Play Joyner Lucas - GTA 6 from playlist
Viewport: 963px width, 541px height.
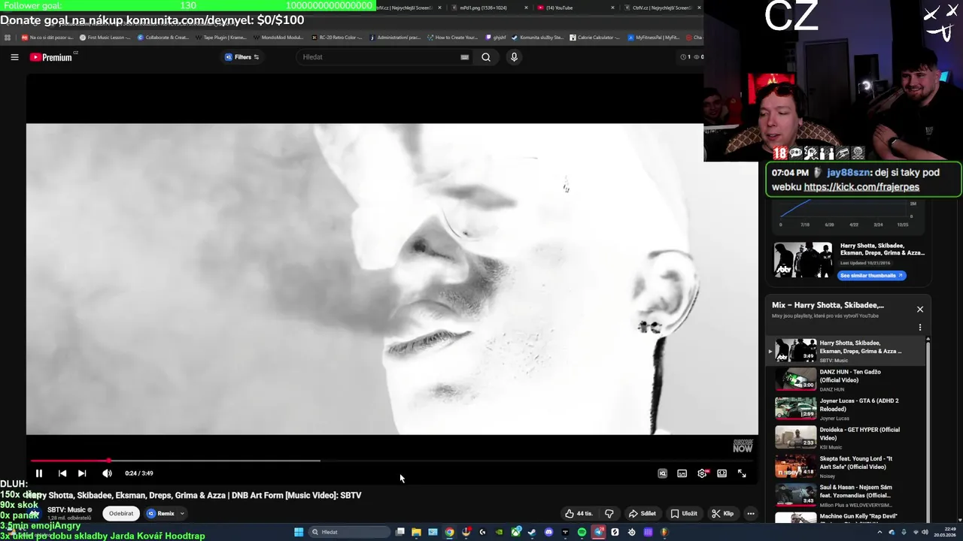(846, 408)
